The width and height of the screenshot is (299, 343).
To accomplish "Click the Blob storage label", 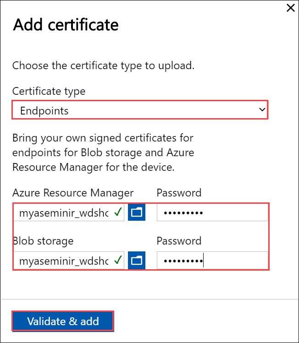I will coord(43,241).
